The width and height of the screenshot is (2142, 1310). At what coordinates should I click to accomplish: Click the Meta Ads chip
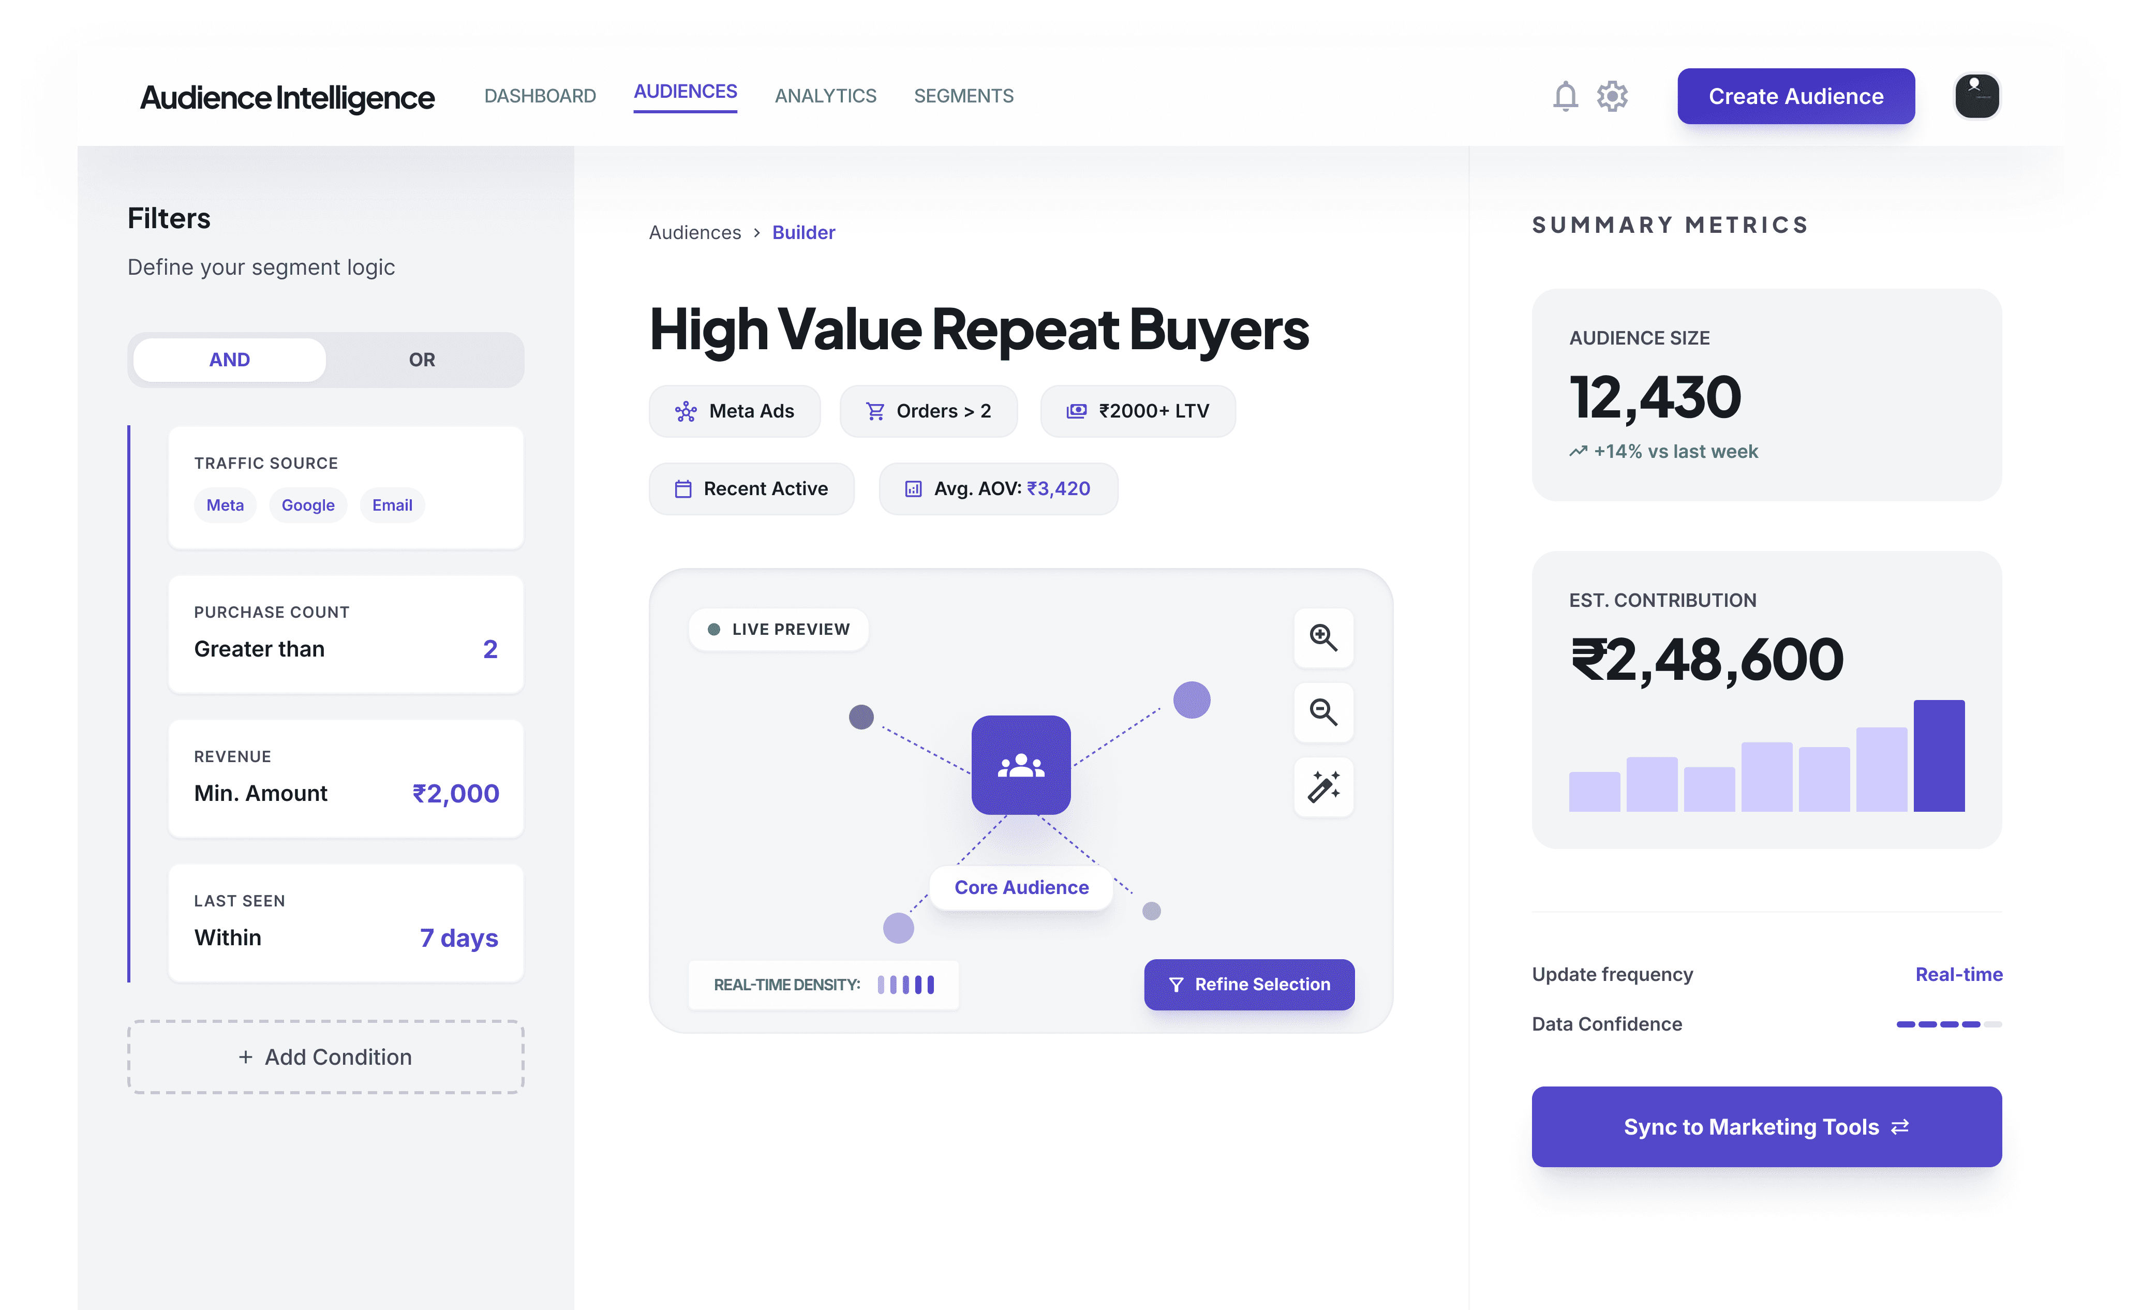point(735,411)
